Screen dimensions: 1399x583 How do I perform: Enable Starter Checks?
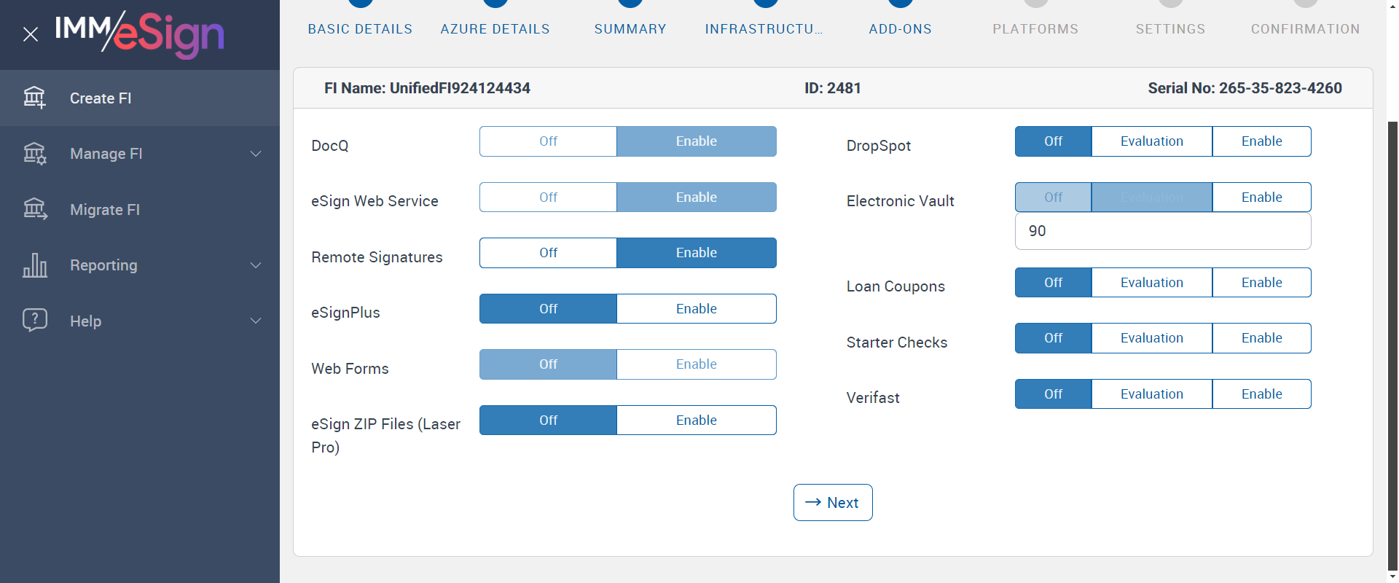coord(1262,338)
